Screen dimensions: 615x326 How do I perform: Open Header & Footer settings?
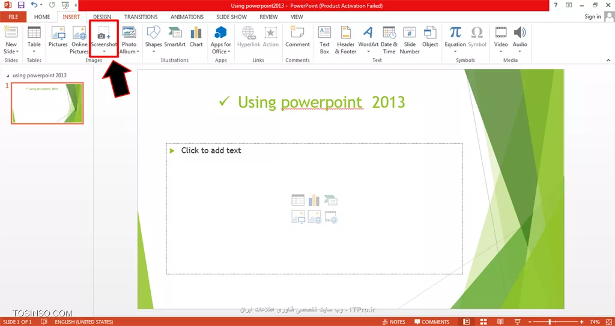(x=345, y=40)
